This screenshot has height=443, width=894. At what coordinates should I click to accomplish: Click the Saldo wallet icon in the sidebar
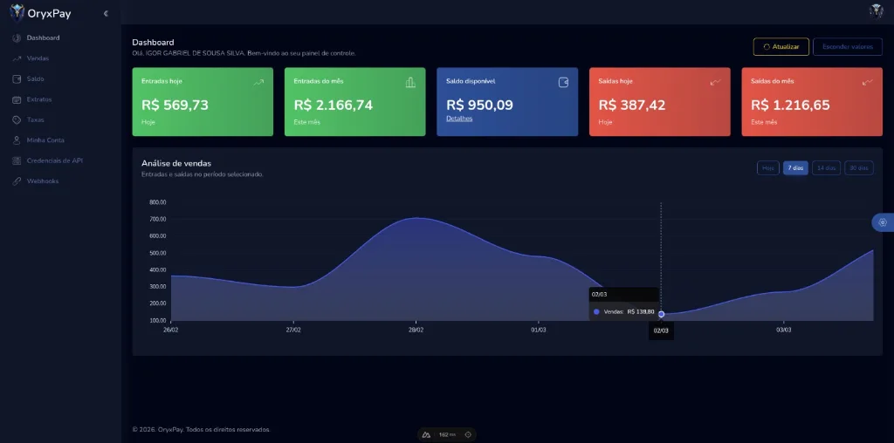click(17, 79)
